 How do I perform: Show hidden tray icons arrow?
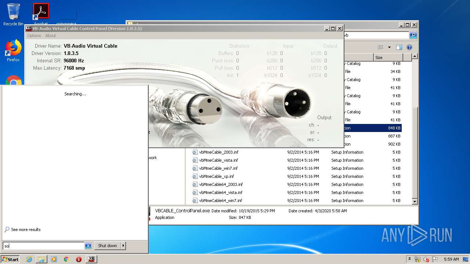coord(410,259)
